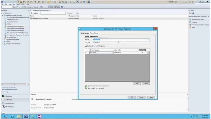Viewport: 211px width, 119px height.
Task: Open the Tools menu
Action: click(23, 4)
